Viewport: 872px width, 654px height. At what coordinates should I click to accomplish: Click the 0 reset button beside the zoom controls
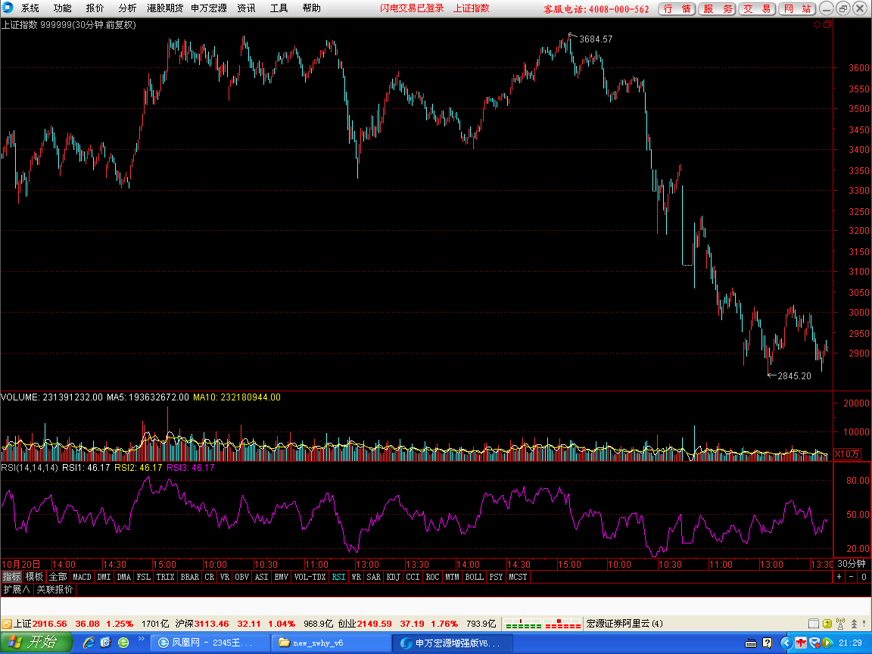[x=864, y=578]
